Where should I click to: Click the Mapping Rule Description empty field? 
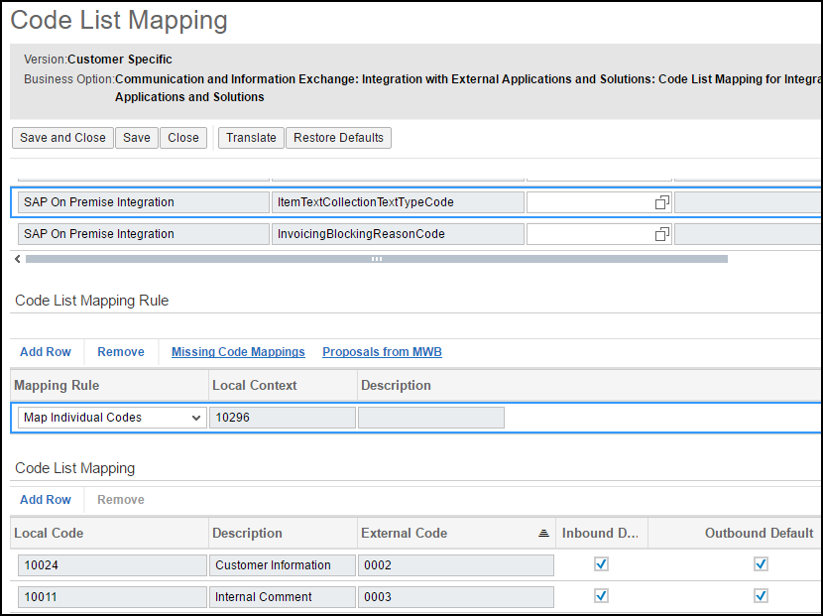(431, 418)
